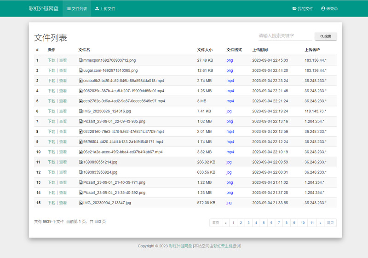Click the file icon beside mmexport1692708903712.png
The image size is (368, 258).
80,60
